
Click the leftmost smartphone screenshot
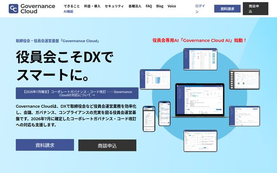coord(149,119)
